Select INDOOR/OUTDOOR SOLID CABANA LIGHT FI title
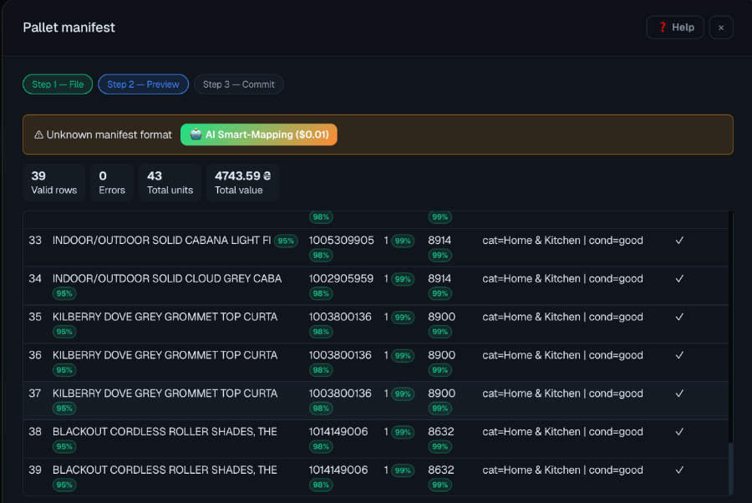This screenshot has width=752, height=503. tap(161, 241)
